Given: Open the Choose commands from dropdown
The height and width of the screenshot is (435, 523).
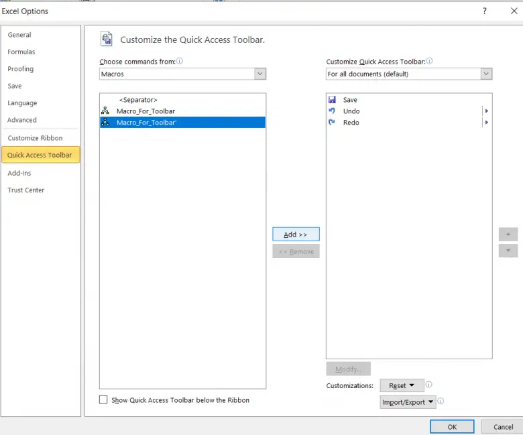Looking at the screenshot, I should click(260, 74).
